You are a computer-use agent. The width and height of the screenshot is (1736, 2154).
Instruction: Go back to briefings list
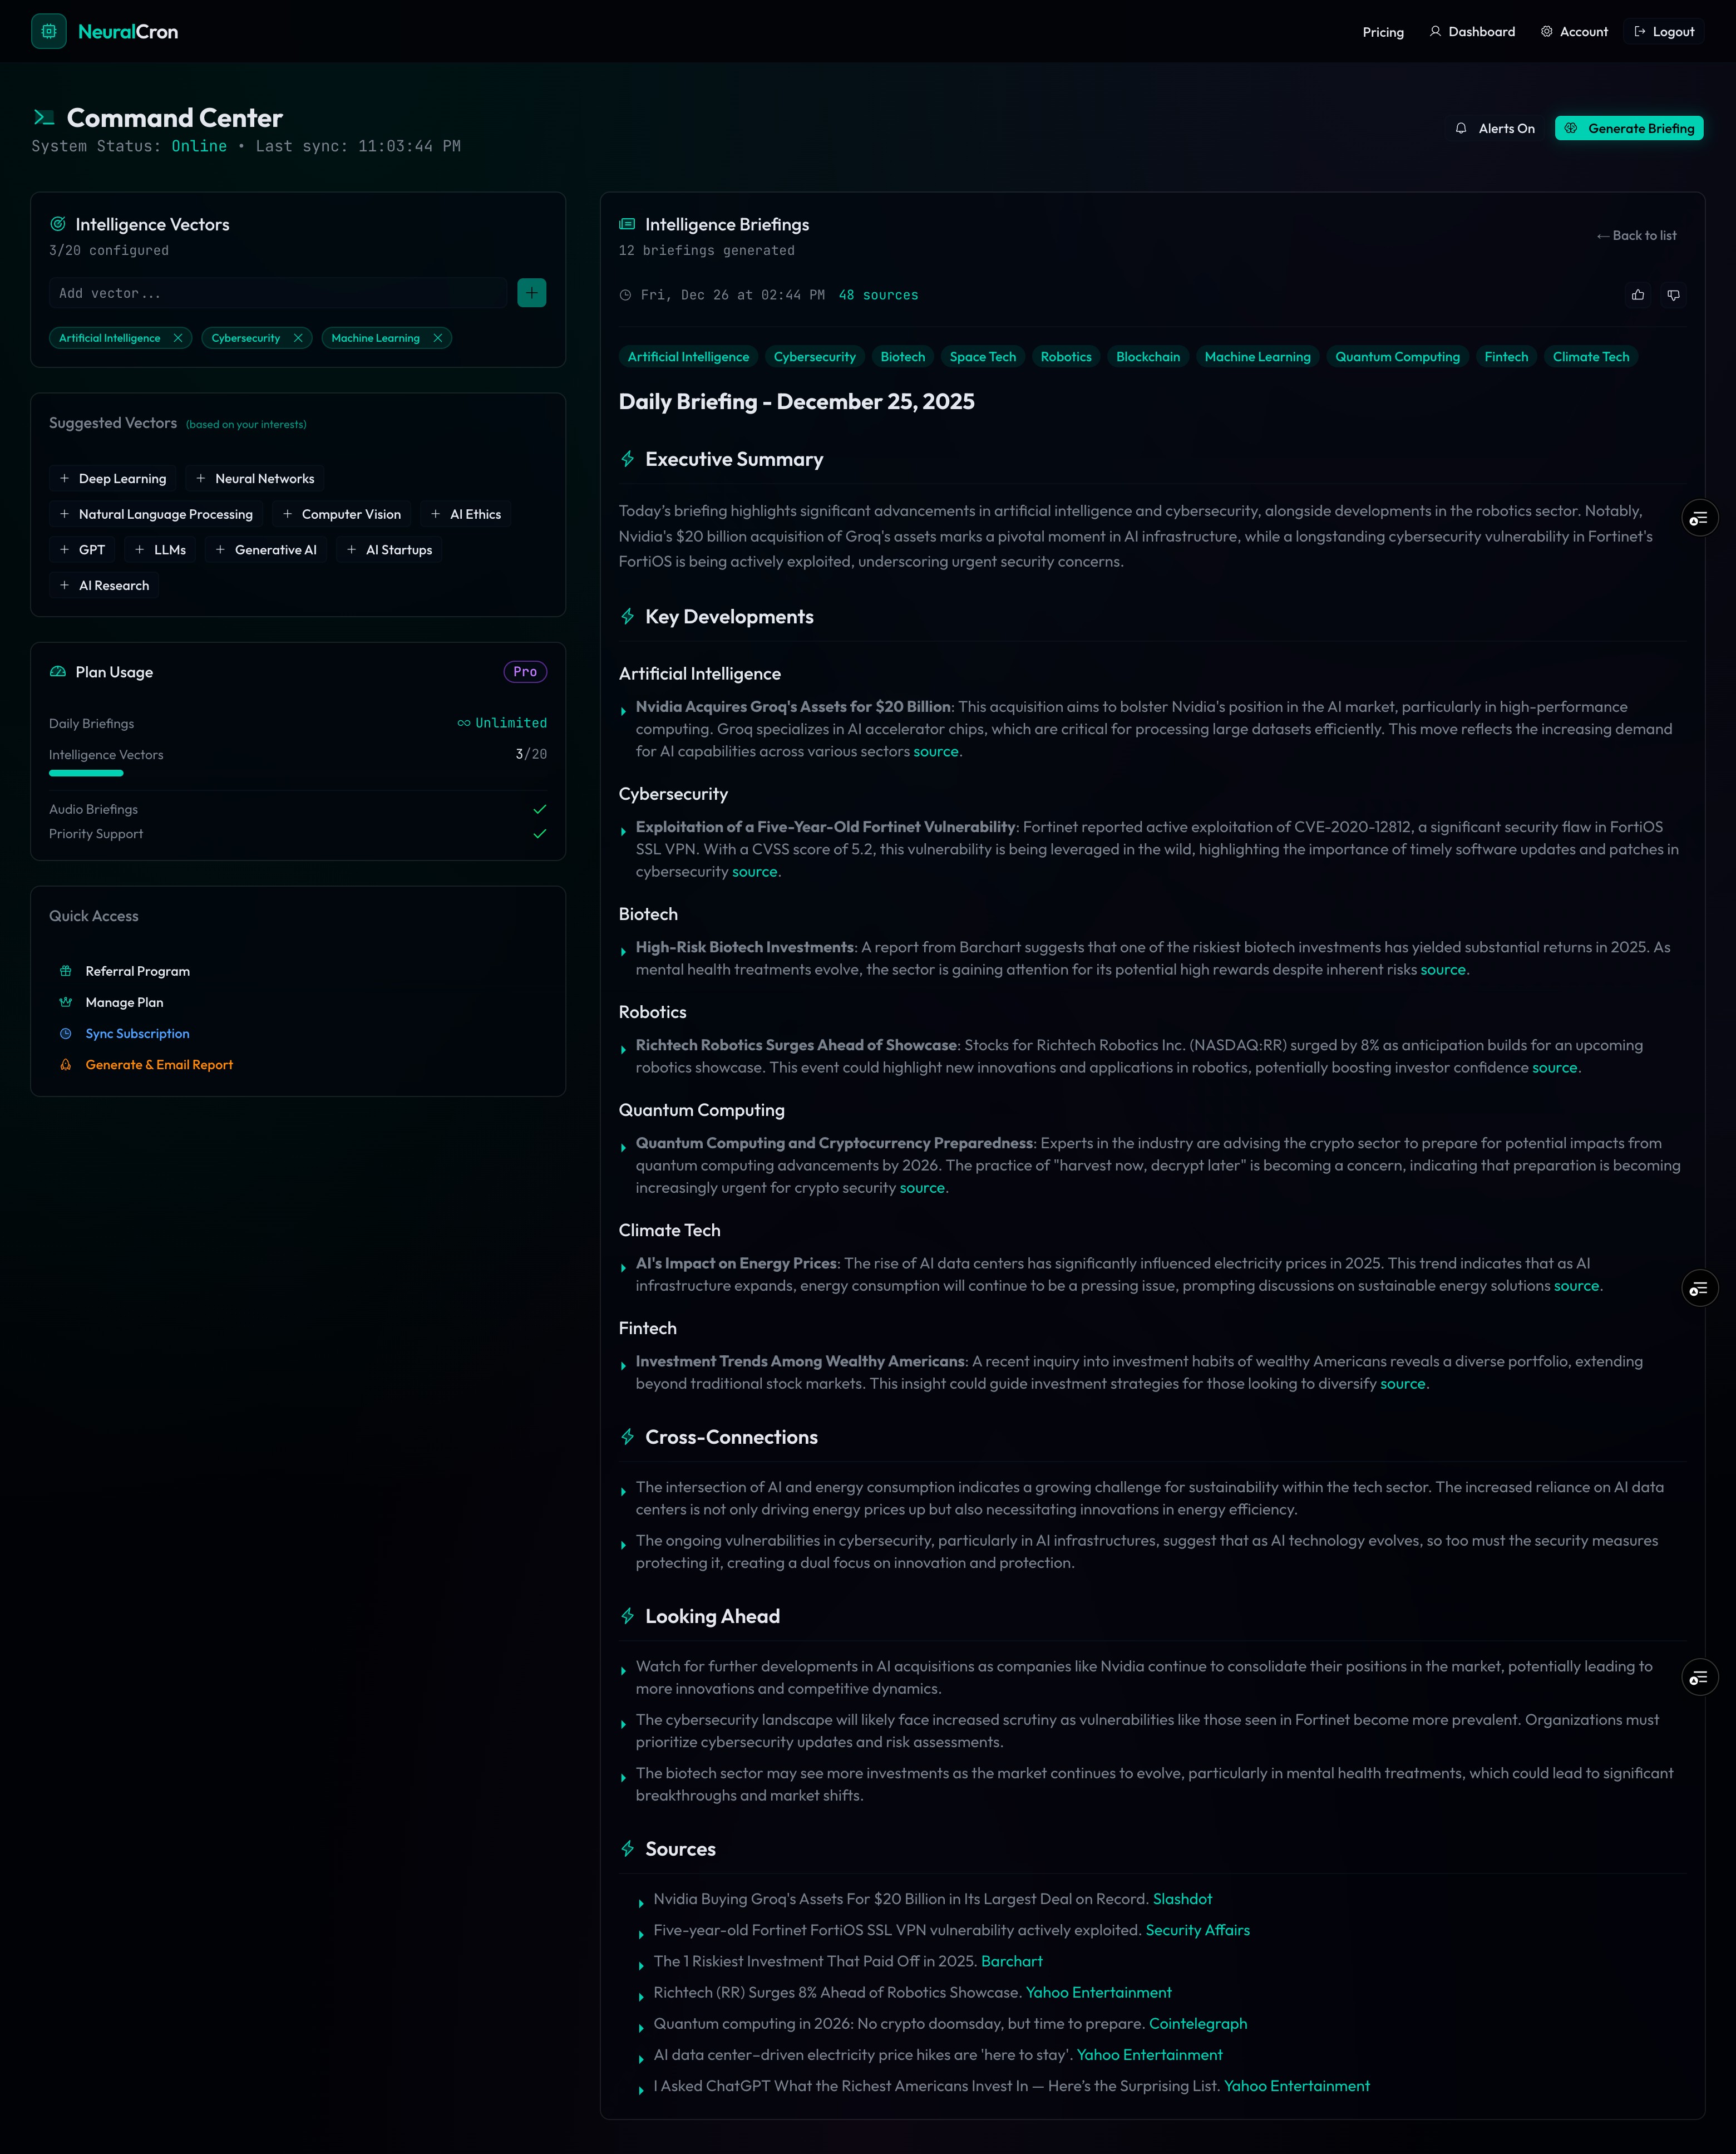point(1636,235)
